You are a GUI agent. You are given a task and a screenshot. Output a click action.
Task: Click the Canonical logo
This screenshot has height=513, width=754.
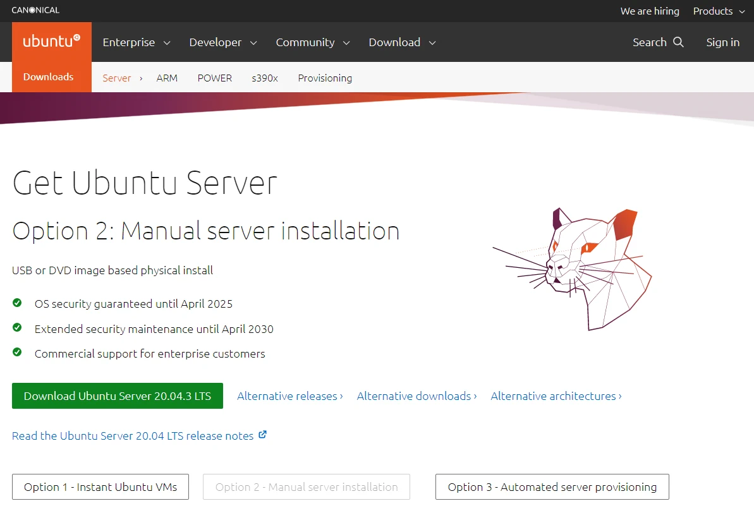pos(35,10)
